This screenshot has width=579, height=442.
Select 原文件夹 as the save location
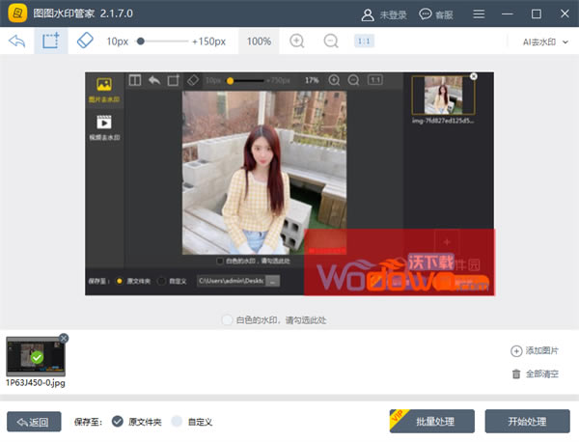118,421
